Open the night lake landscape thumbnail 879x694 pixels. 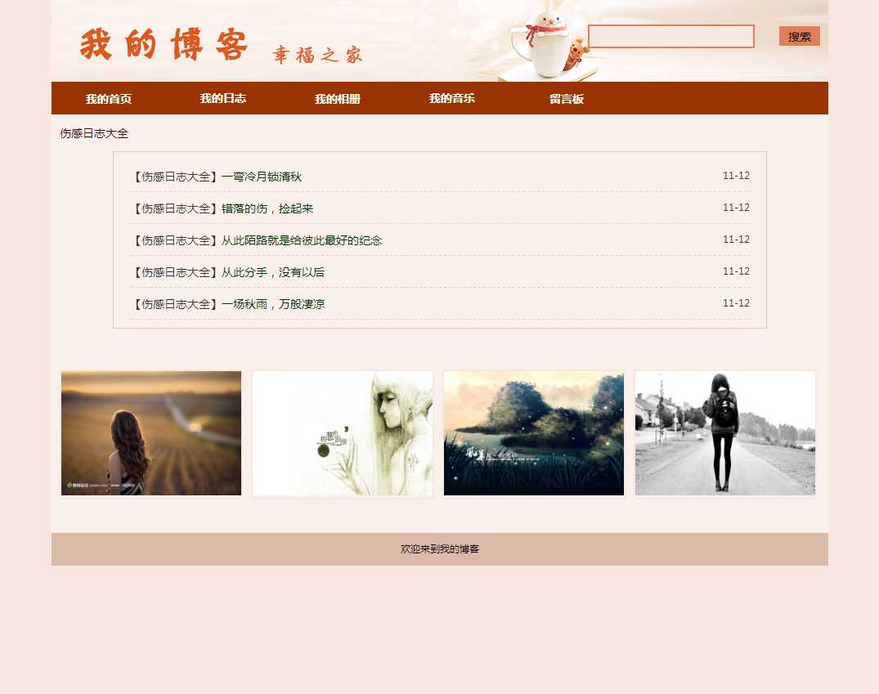534,433
